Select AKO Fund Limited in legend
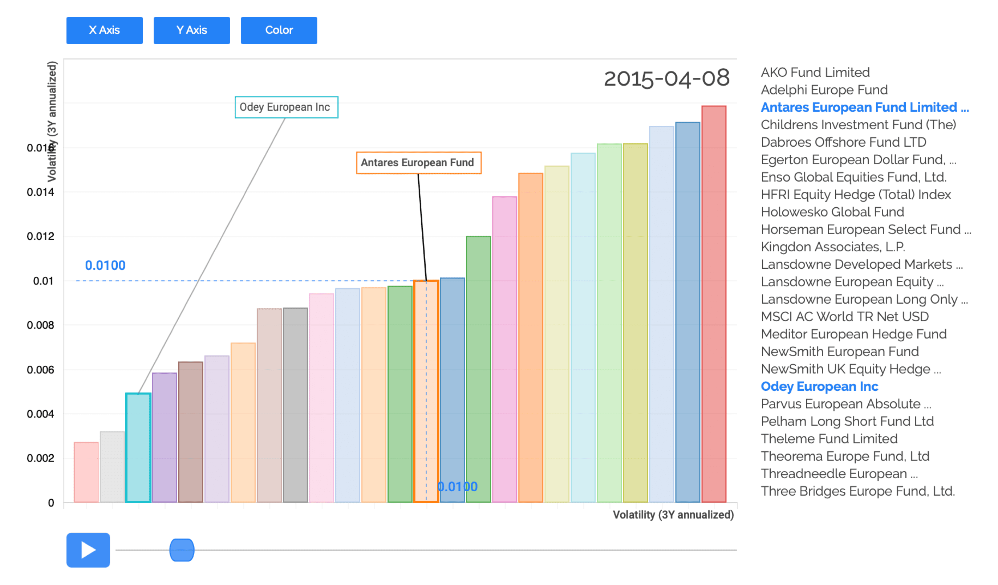This screenshot has height=585, width=998. click(815, 73)
